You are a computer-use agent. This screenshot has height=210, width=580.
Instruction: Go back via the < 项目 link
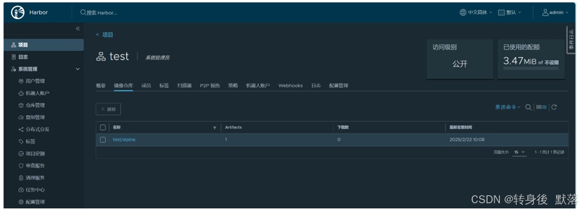(104, 35)
